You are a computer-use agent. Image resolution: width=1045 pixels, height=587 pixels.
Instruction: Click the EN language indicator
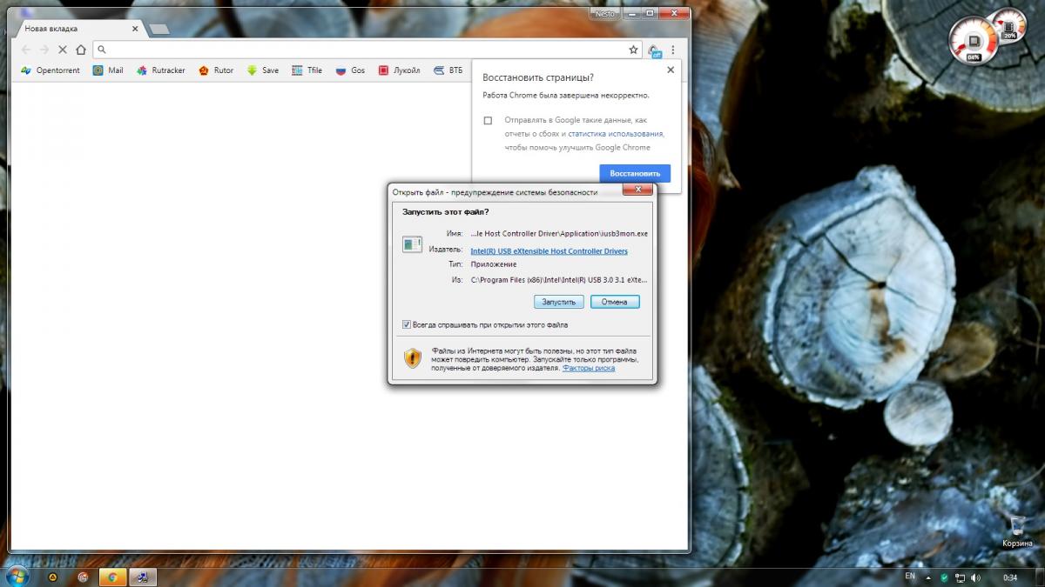tap(910, 577)
